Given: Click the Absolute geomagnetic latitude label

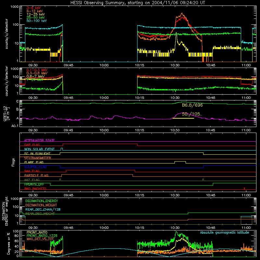Looking at the screenshot, I should pyautogui.click(x=225, y=233).
